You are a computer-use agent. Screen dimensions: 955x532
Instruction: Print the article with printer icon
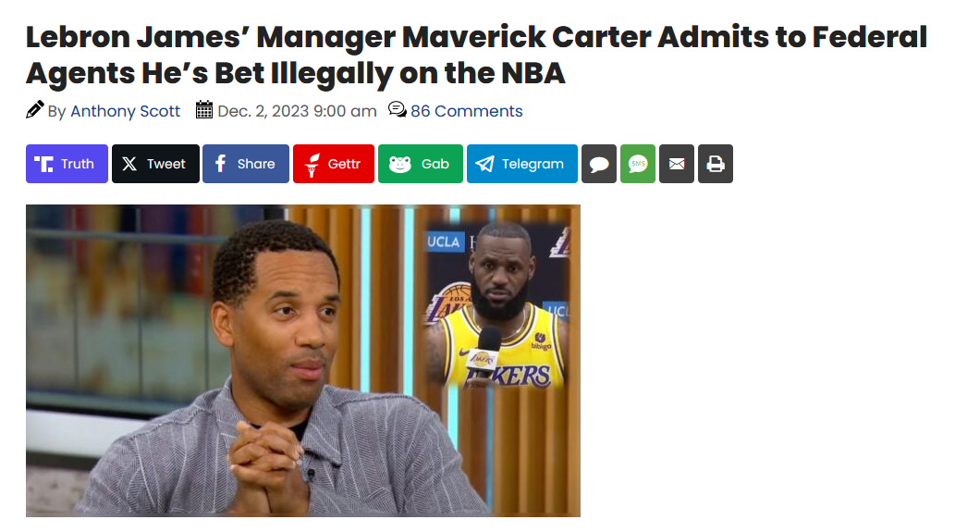coord(715,164)
